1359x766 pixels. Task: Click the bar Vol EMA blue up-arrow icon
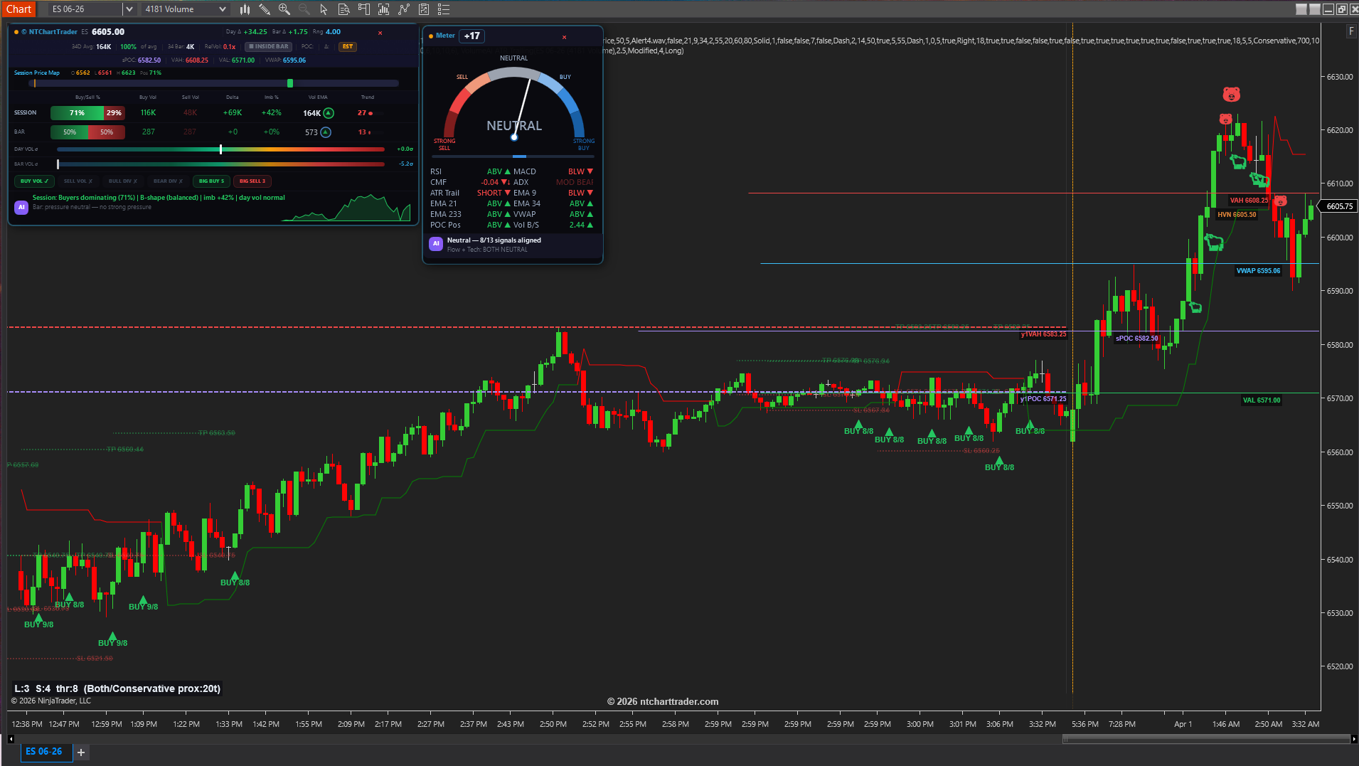pyautogui.click(x=326, y=132)
